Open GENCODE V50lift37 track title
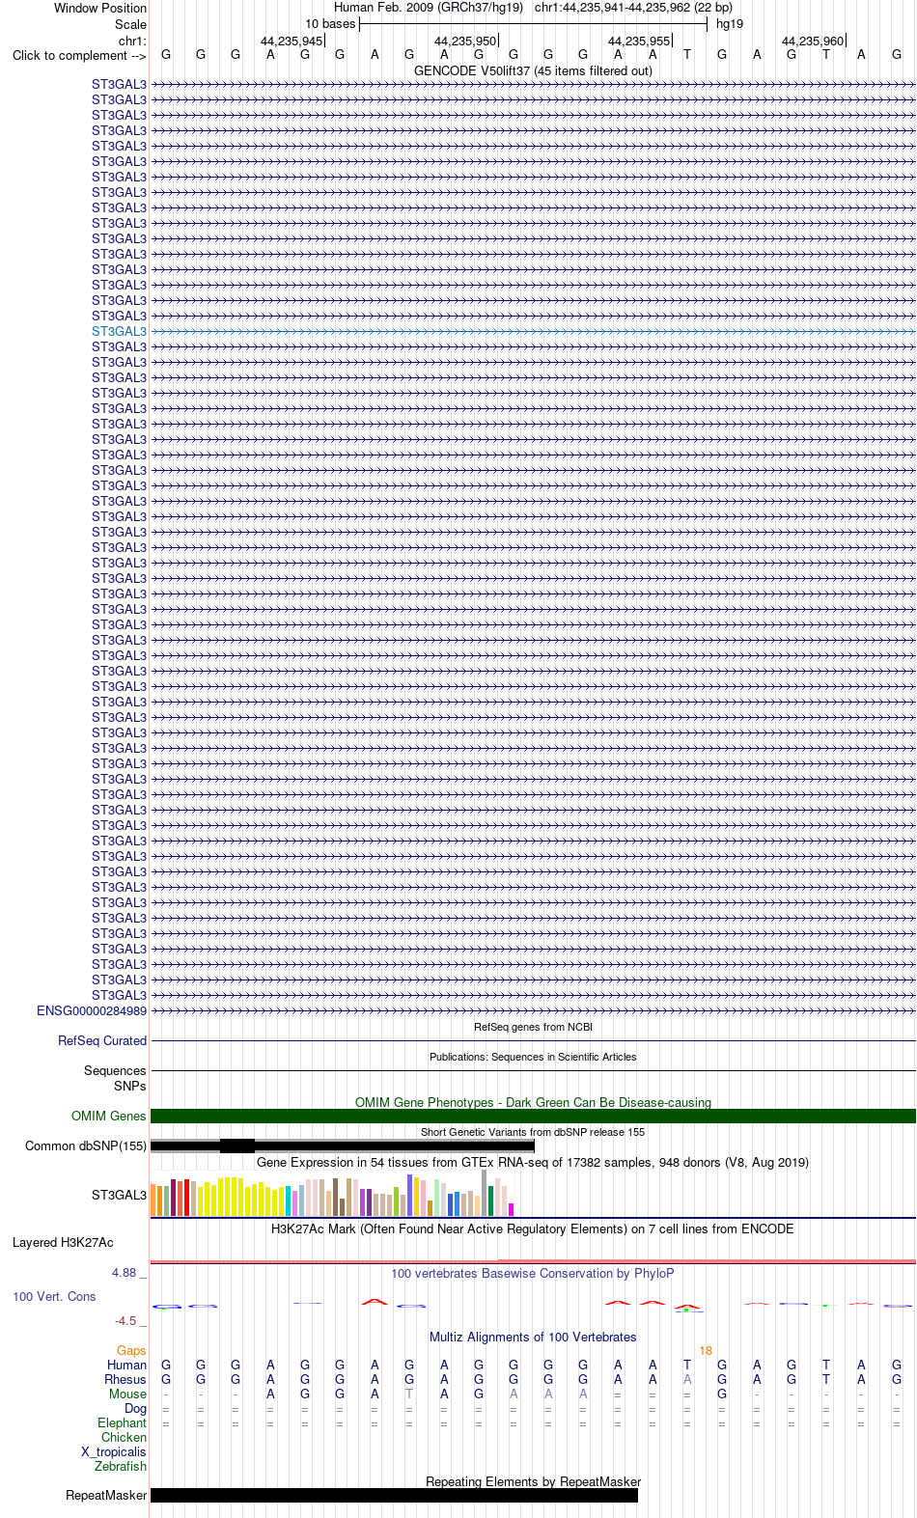This screenshot has height=1518, width=917. click(x=533, y=70)
